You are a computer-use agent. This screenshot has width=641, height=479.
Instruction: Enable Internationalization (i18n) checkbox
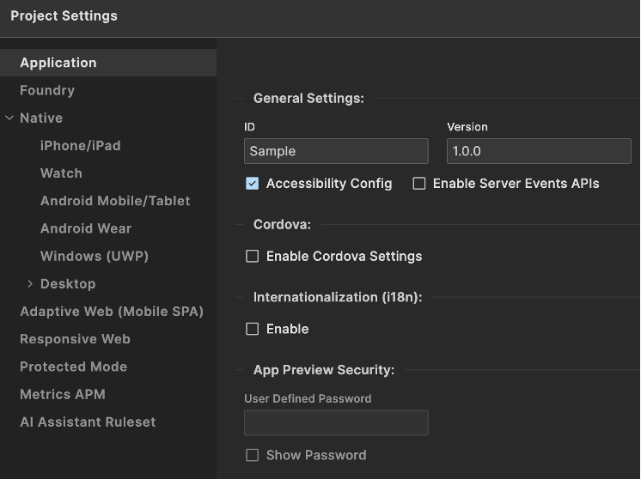click(x=253, y=329)
